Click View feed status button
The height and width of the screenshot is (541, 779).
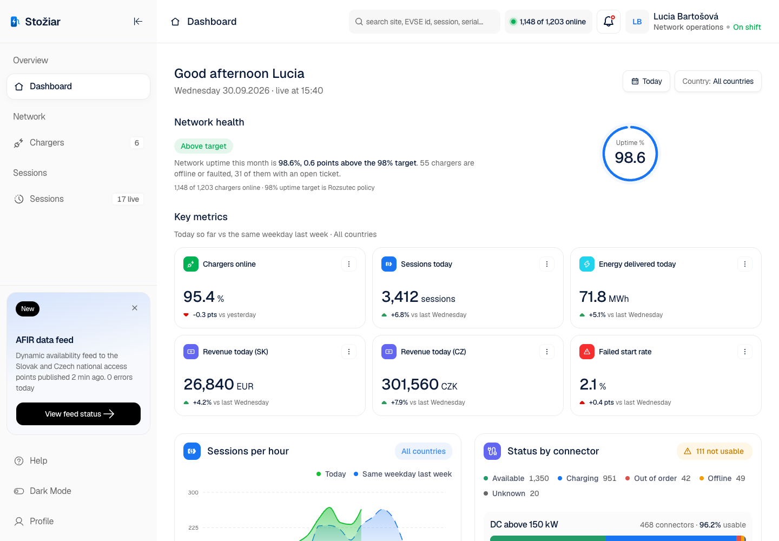coord(78,414)
